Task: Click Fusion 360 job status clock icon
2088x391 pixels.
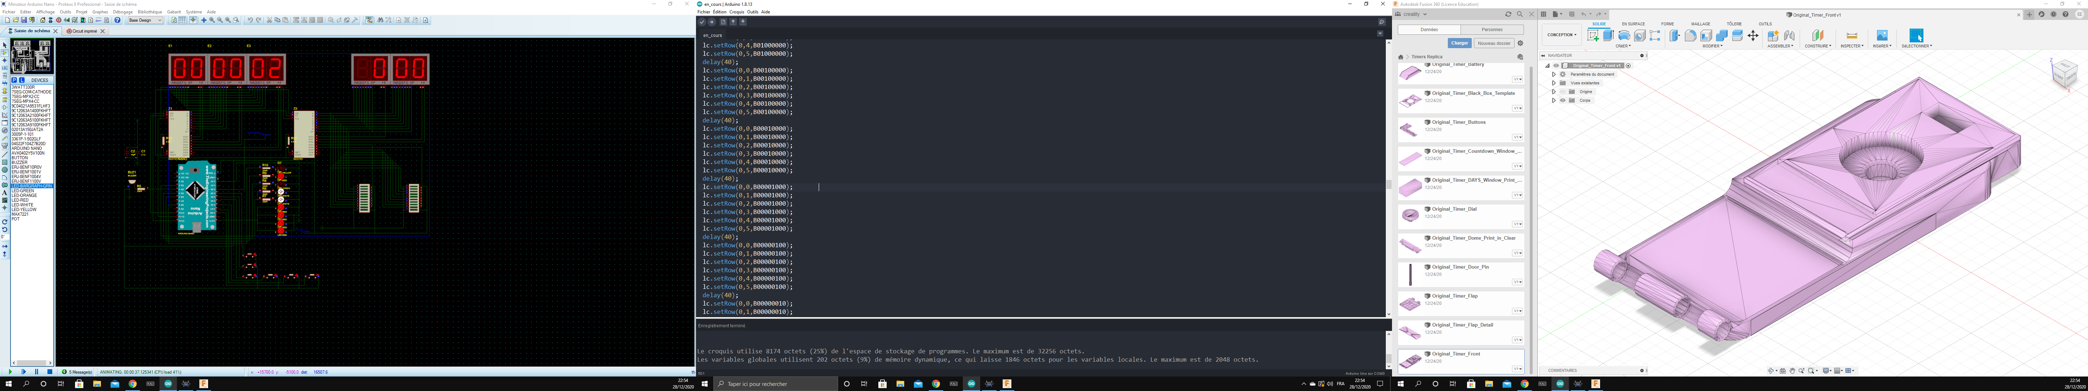Action: 2054,14
